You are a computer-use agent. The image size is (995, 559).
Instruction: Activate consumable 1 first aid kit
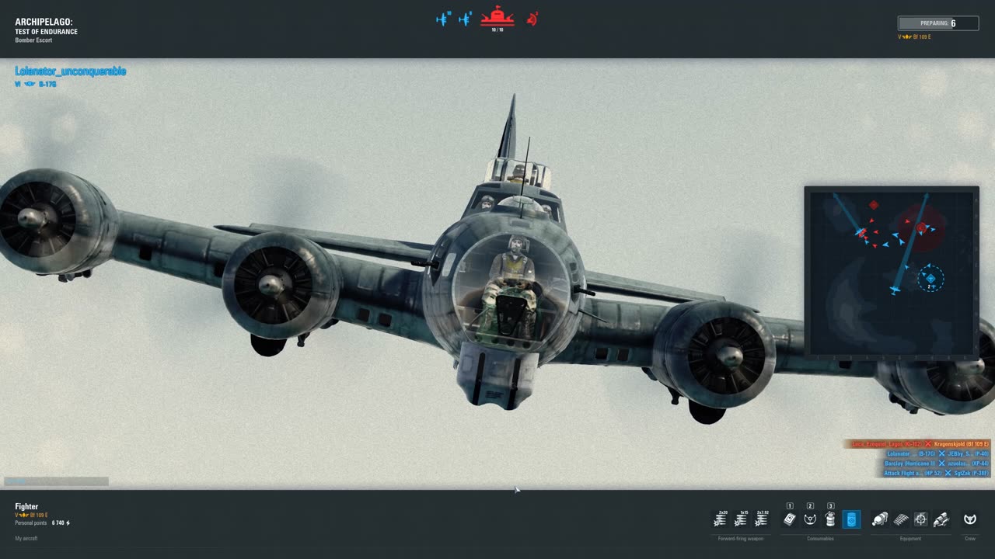tap(790, 519)
